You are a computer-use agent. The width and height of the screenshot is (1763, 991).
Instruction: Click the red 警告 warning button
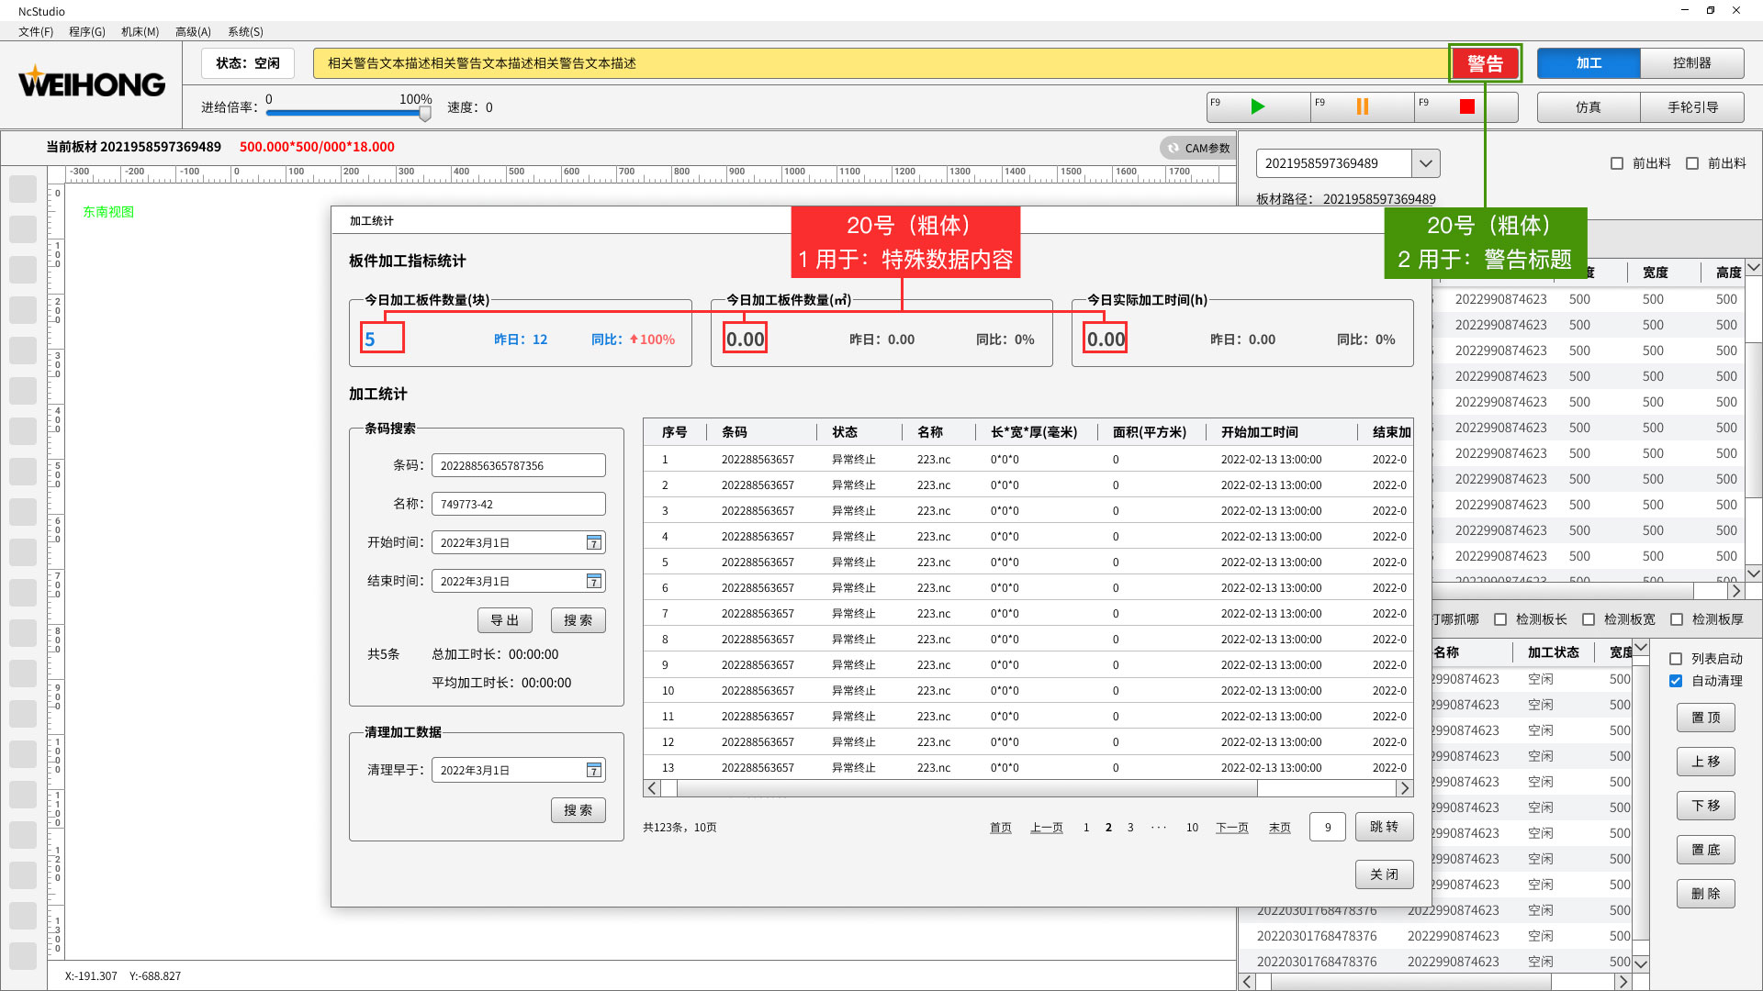1485,63
